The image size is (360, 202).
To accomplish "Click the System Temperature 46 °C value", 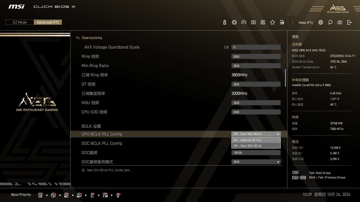I will tap(333, 67).
